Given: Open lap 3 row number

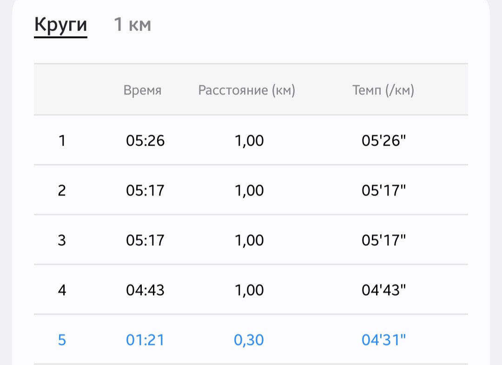Looking at the screenshot, I should pyautogui.click(x=62, y=240).
